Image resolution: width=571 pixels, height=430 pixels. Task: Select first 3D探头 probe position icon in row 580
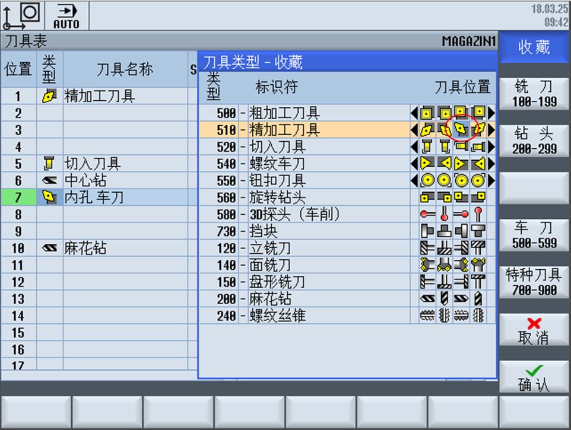[427, 214]
